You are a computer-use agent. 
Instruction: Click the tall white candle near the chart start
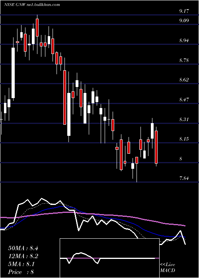point(13,73)
